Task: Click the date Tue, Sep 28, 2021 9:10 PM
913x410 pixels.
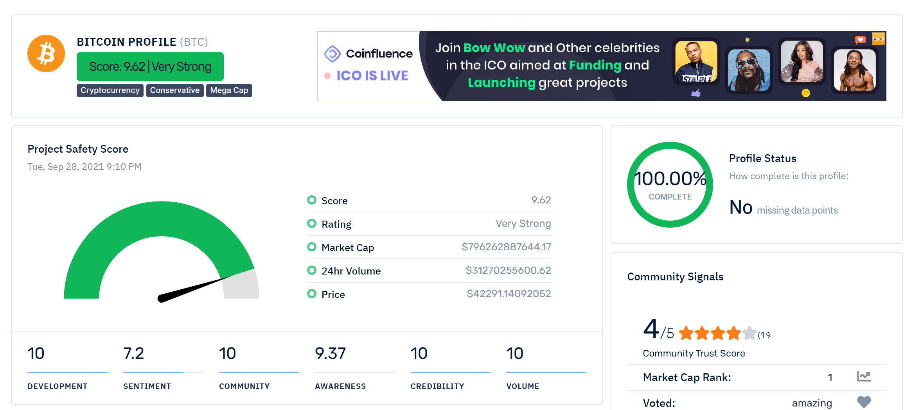Action: coord(84,167)
